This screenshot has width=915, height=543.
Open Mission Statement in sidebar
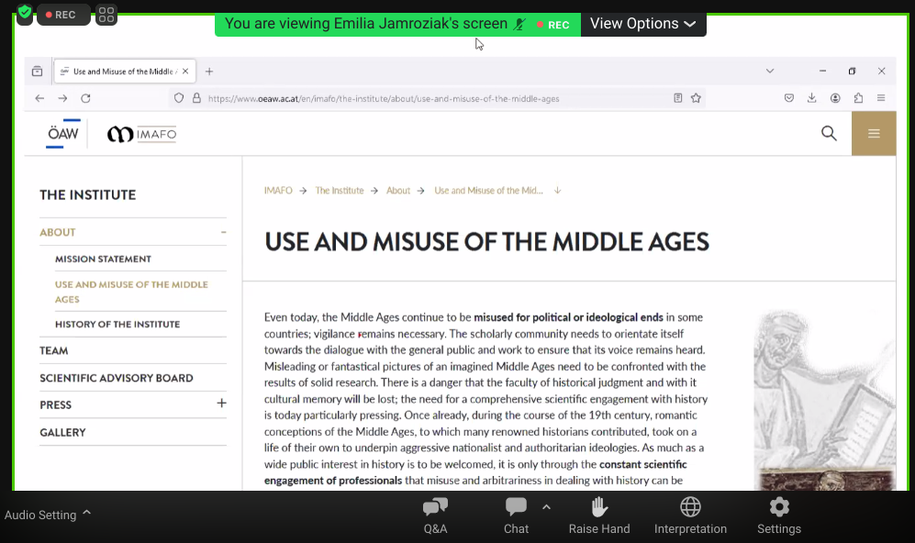[x=103, y=259]
